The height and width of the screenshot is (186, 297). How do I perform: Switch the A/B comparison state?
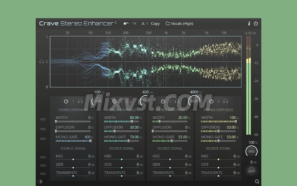pyautogui.click(x=145, y=23)
